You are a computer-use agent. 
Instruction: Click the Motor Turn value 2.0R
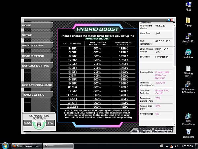tap(158, 33)
